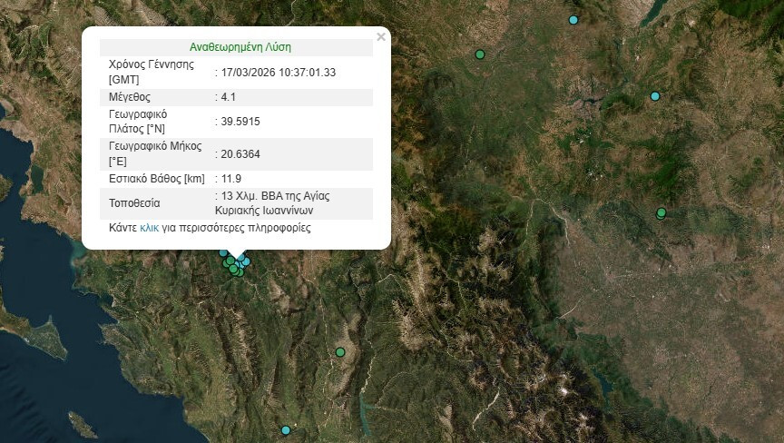The width and height of the screenshot is (784, 443).
Task: Click the 'Μέγεθος' row label
Action: tap(130, 97)
